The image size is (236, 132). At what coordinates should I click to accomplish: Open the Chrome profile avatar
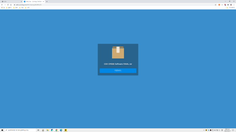[231, 5]
